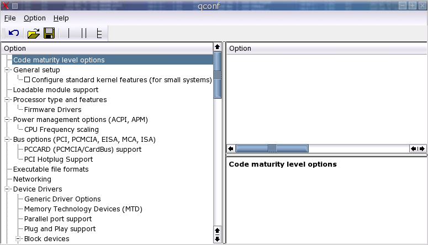Click the toolbar drag handle
This screenshot has height=245, width=428.
3,33
